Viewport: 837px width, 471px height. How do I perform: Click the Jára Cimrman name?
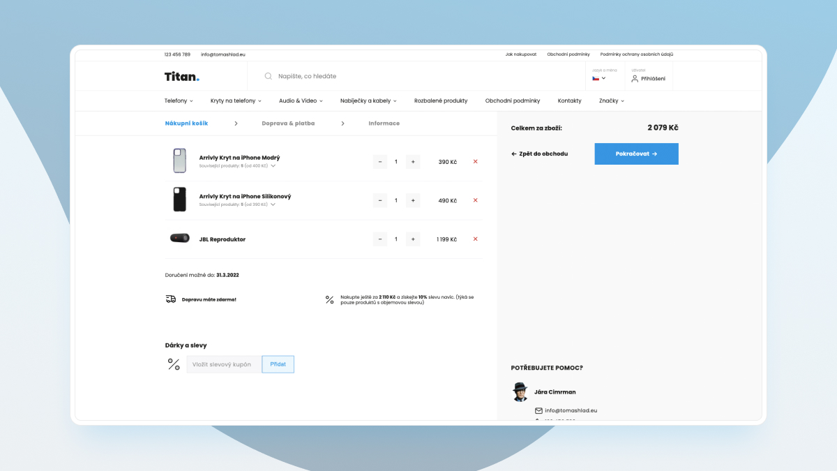[x=555, y=392]
